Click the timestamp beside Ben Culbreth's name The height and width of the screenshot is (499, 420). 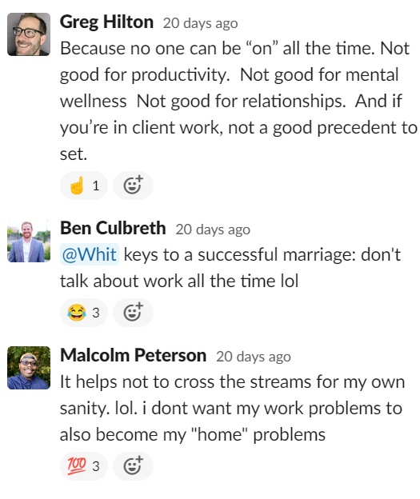[x=213, y=230]
